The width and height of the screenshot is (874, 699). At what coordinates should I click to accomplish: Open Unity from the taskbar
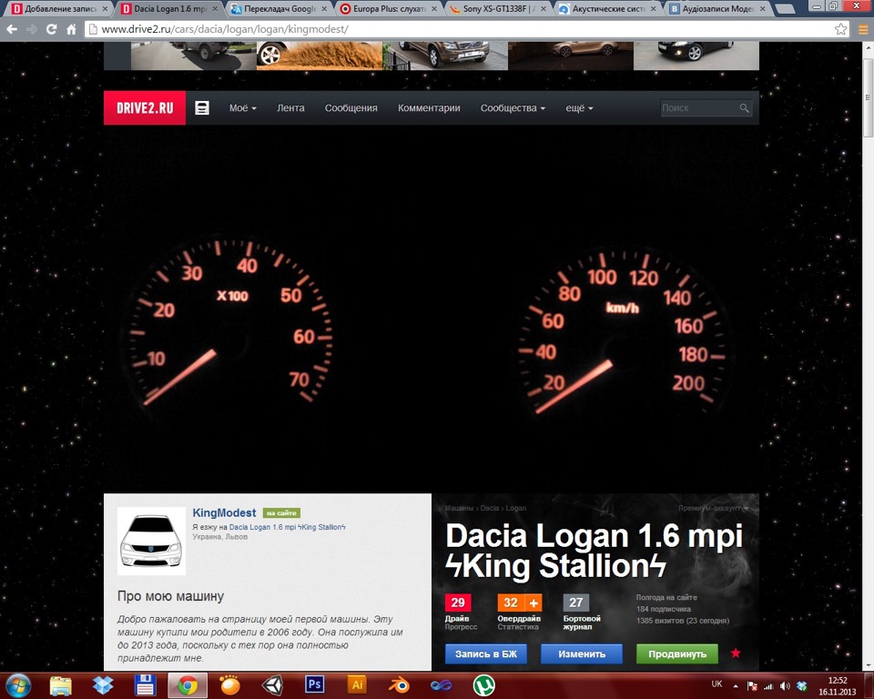point(272,685)
